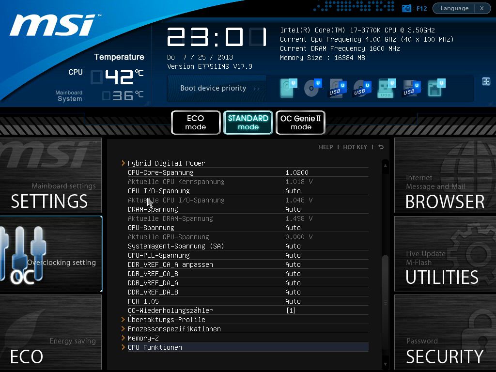Change OC-Wiederholungszähler value [1]
The height and width of the screenshot is (372, 496).
click(291, 310)
